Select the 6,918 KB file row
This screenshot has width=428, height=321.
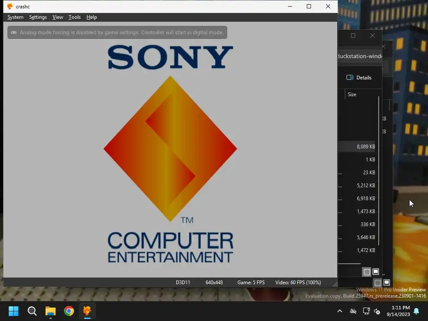pos(357,199)
